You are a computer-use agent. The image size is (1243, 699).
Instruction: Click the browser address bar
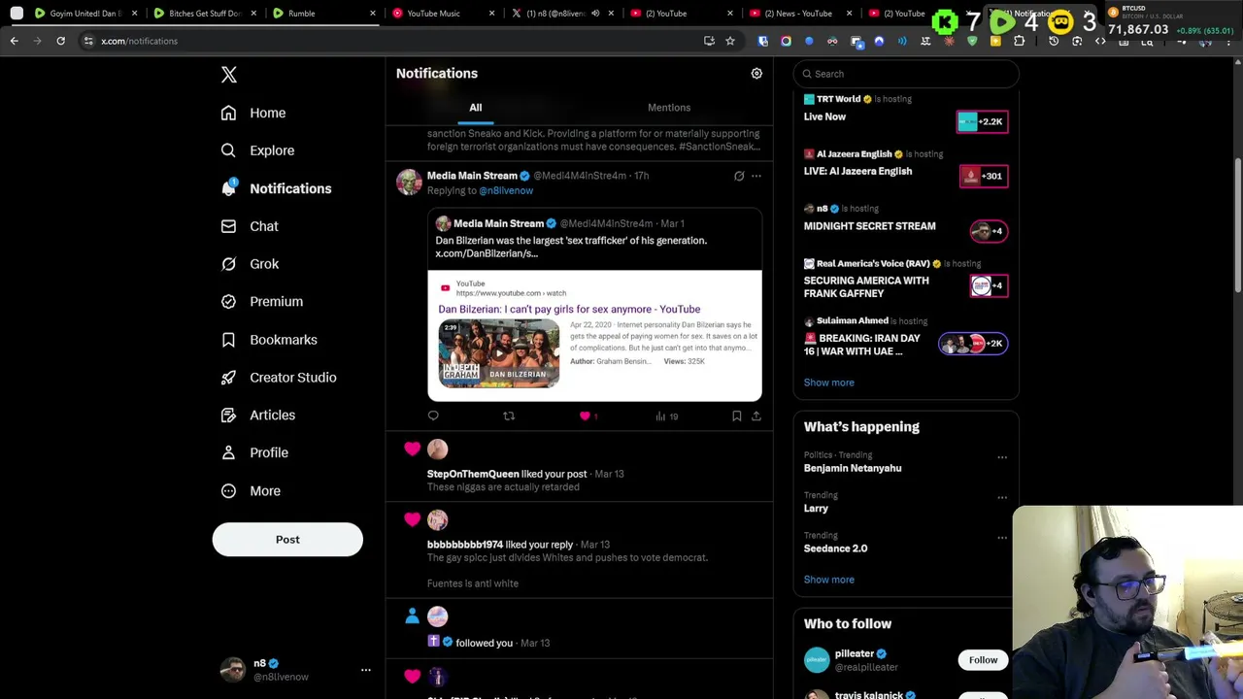388,41
